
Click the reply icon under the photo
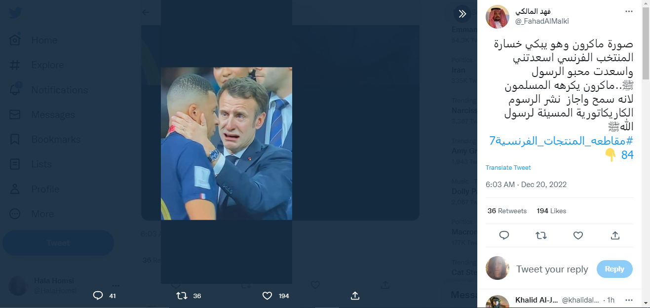pyautogui.click(x=98, y=296)
